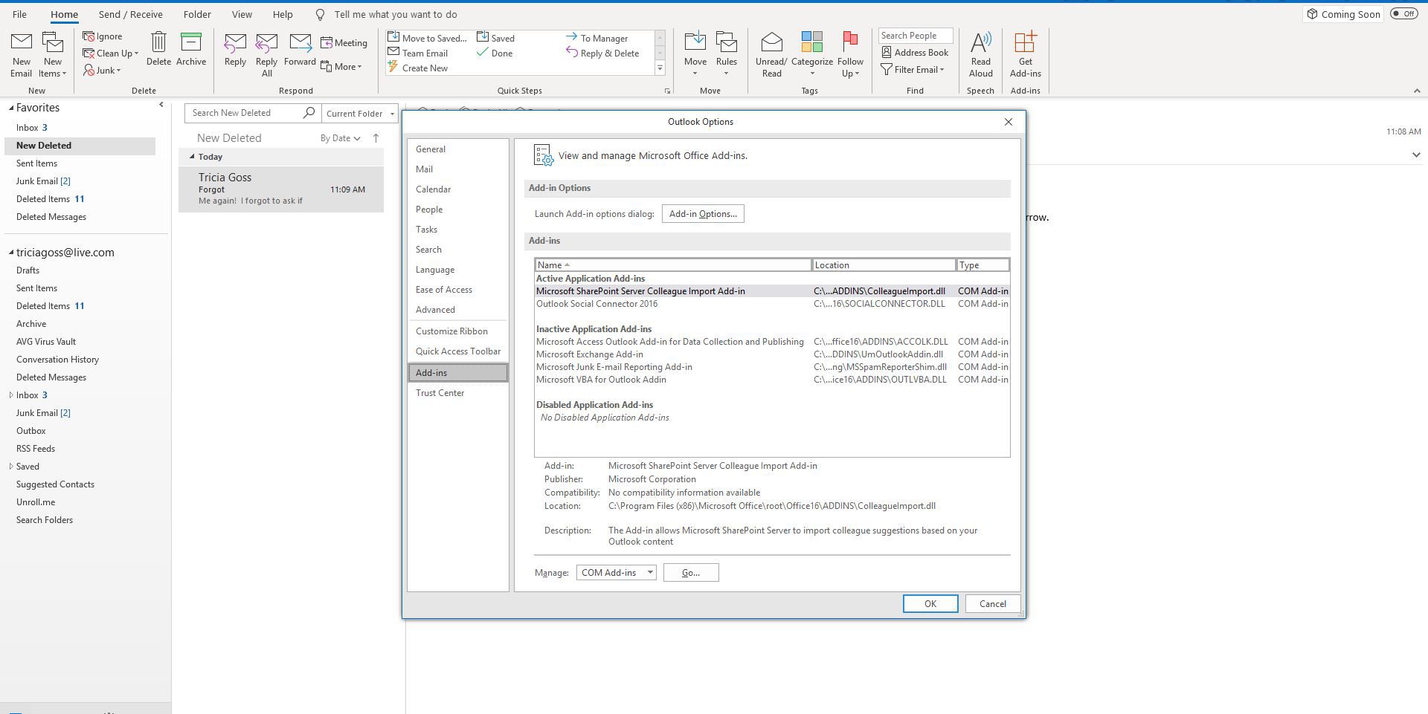Image resolution: width=1428 pixels, height=714 pixels.
Task: Open the Junk dropdown
Action: [103, 71]
